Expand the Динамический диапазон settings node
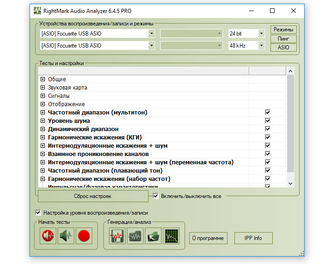Screen dimensions: 330x264 click(x=43, y=129)
